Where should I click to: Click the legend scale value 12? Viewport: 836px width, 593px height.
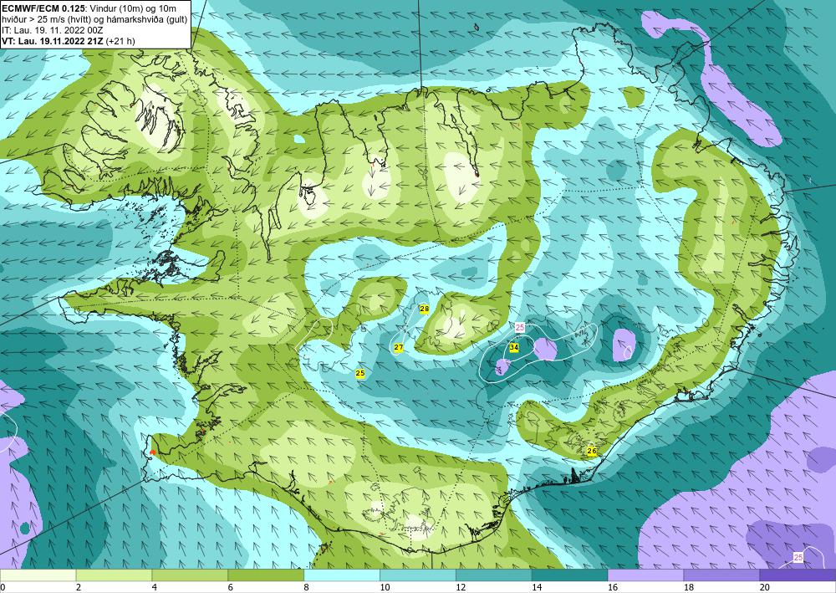click(461, 587)
